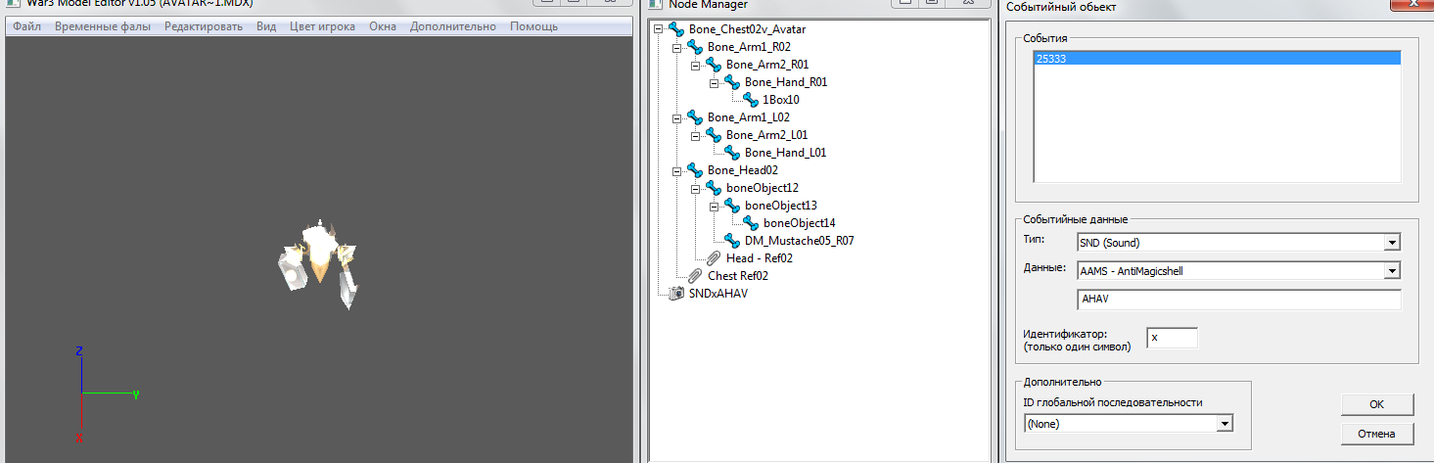Click the bone icon beside Bone_Arm2_R01

714,65
